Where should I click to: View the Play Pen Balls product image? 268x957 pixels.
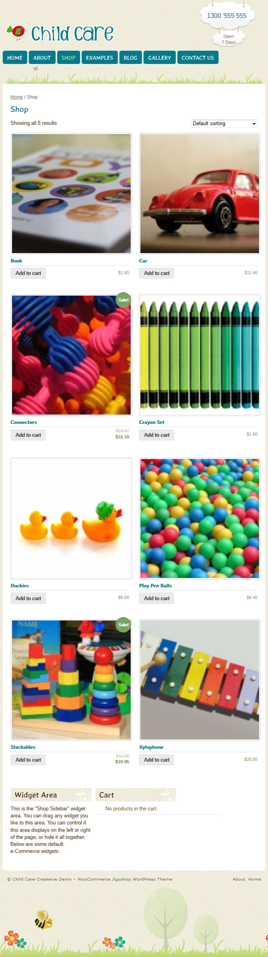click(200, 519)
